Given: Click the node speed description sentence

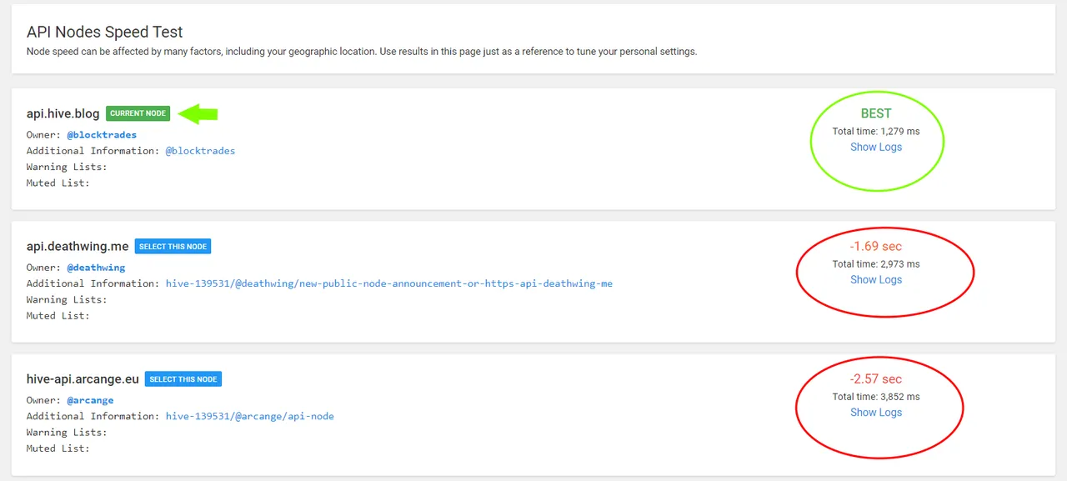Looking at the screenshot, I should (x=362, y=52).
